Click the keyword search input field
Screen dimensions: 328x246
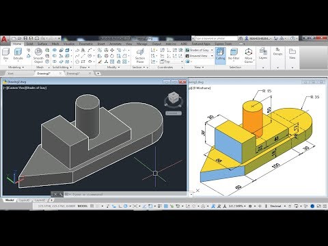pos(216,38)
